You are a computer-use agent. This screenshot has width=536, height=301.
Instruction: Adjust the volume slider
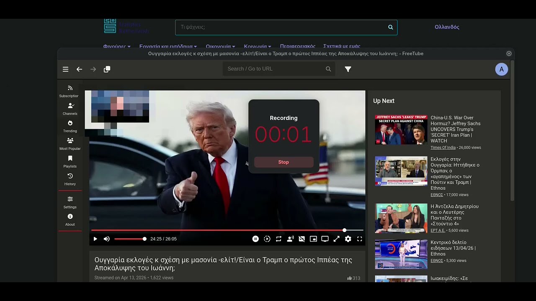130,239
